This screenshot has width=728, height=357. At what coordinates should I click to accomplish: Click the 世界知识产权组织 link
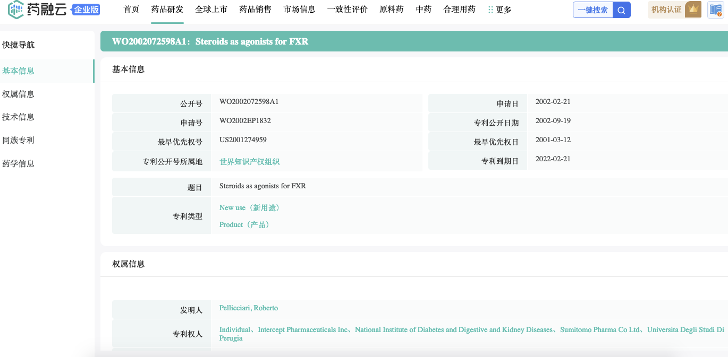(x=249, y=161)
